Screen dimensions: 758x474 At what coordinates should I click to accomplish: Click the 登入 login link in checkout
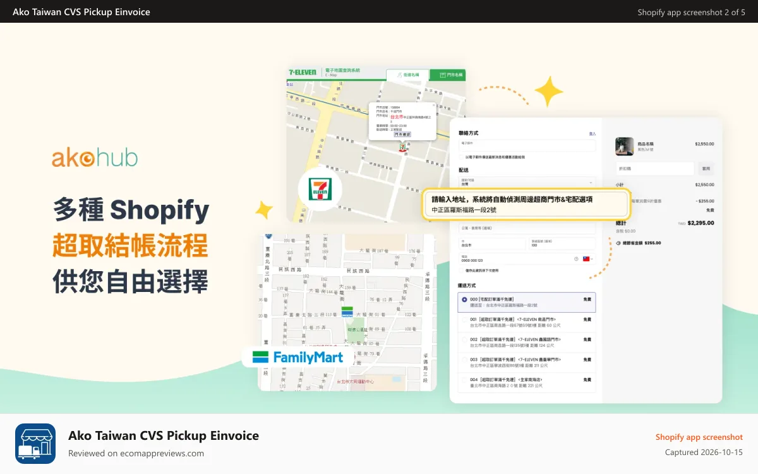pyautogui.click(x=592, y=133)
